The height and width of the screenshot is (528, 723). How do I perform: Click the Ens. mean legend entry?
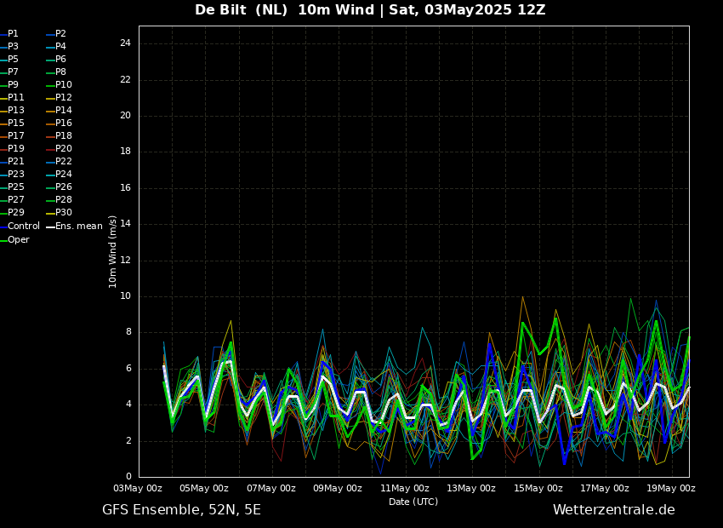78,227
